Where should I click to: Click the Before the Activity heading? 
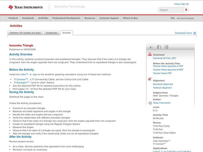22,70
